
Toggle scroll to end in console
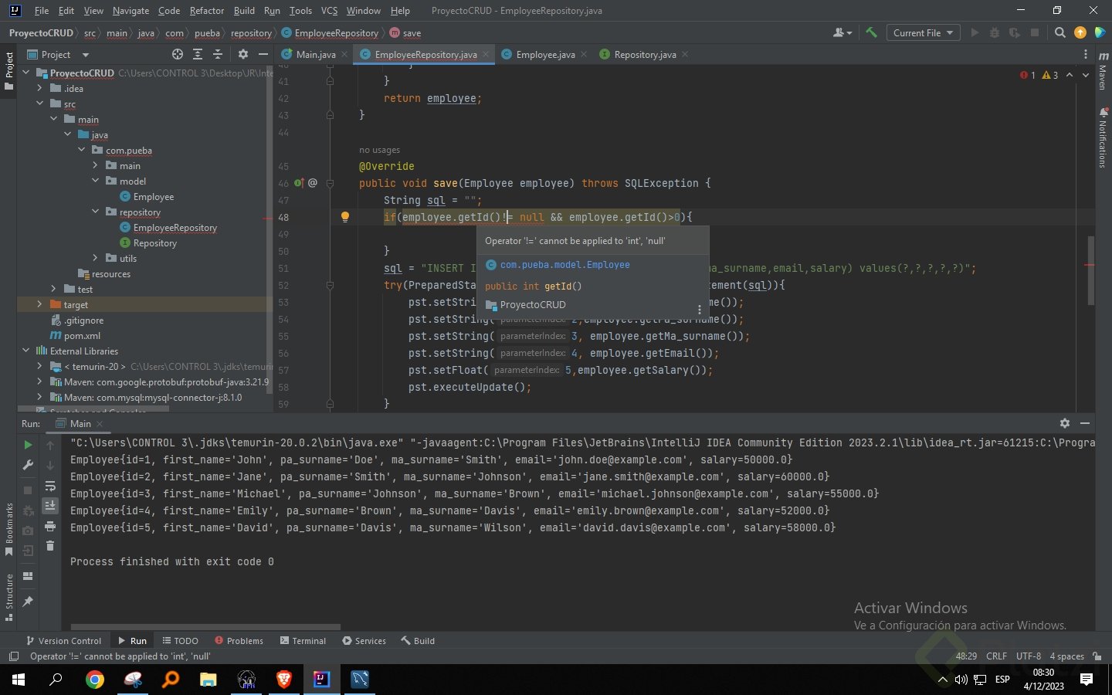50,506
